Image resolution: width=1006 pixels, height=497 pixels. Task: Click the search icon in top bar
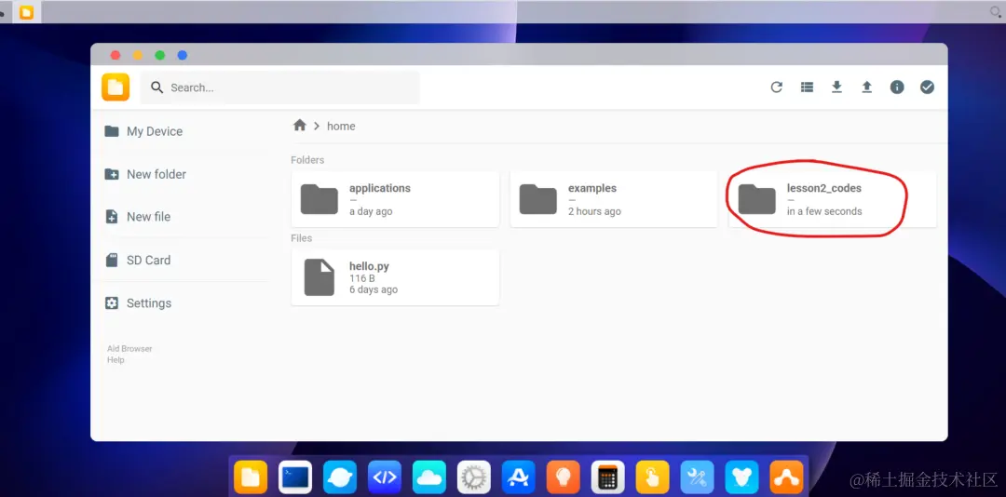coord(997,11)
